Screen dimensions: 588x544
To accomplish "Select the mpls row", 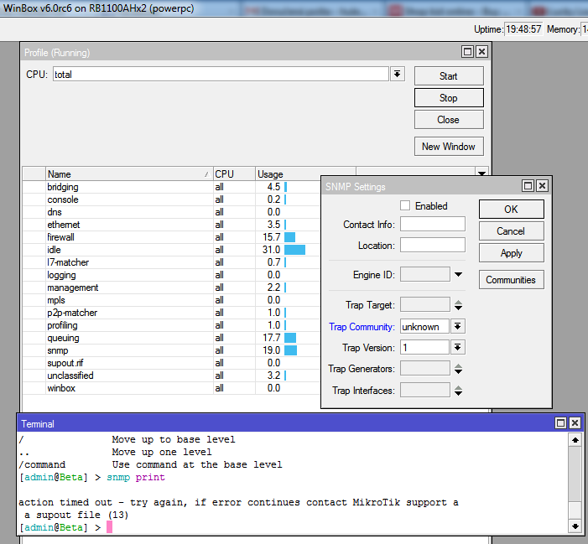I will 171,300.
